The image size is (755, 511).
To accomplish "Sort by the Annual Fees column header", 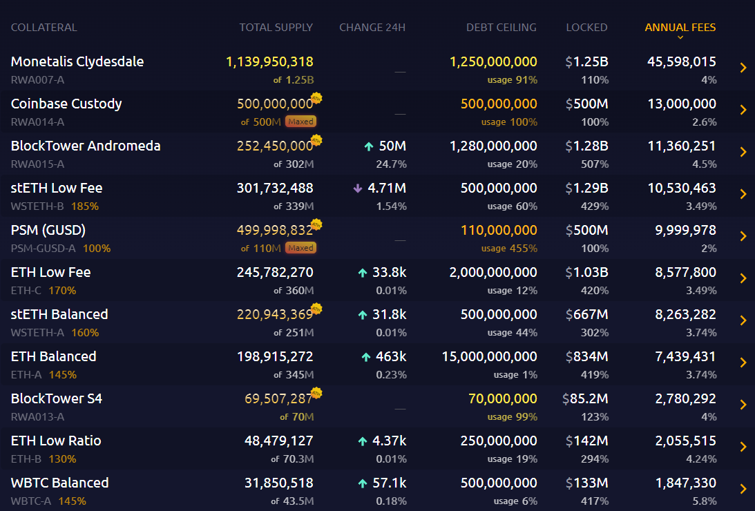I will coord(680,28).
